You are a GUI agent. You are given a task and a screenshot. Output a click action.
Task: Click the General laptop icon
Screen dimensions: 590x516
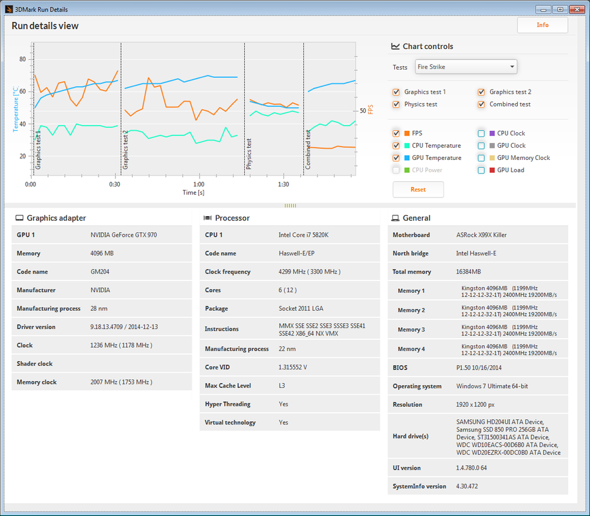[x=395, y=218]
